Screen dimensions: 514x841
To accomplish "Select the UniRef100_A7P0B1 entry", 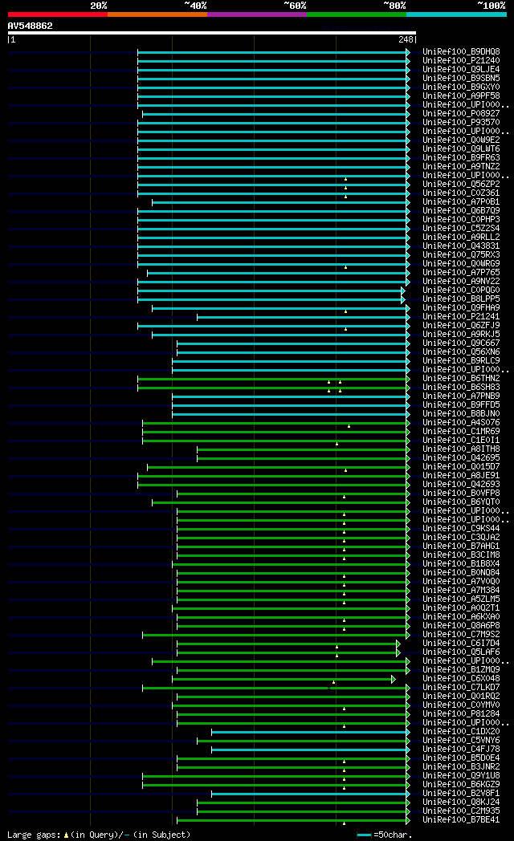I will coord(461,201).
